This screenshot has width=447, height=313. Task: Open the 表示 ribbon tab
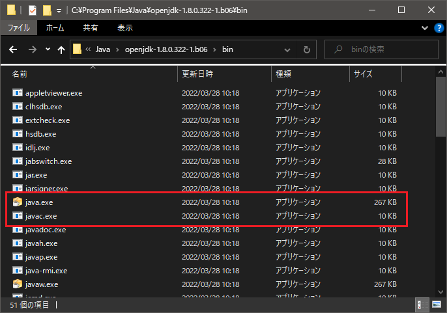click(124, 28)
